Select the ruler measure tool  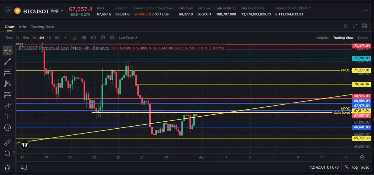(8, 142)
